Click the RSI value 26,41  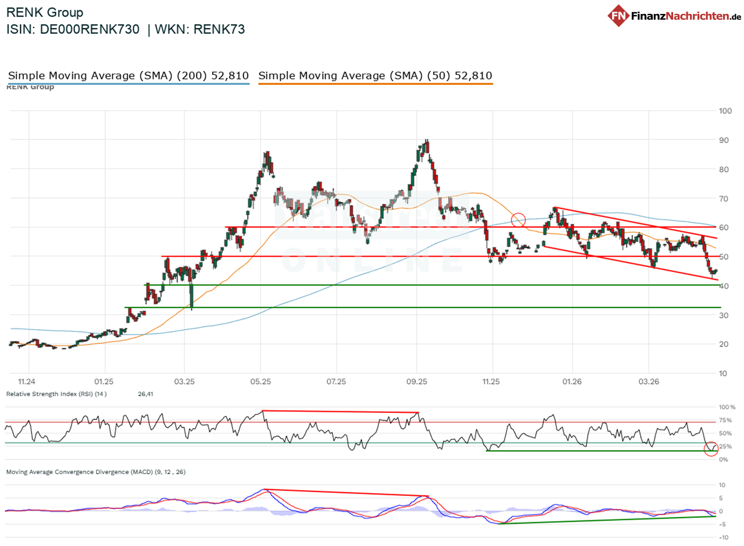145,394
